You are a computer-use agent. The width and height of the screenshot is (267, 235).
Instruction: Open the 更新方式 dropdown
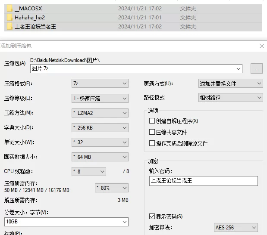pyautogui.click(x=230, y=83)
